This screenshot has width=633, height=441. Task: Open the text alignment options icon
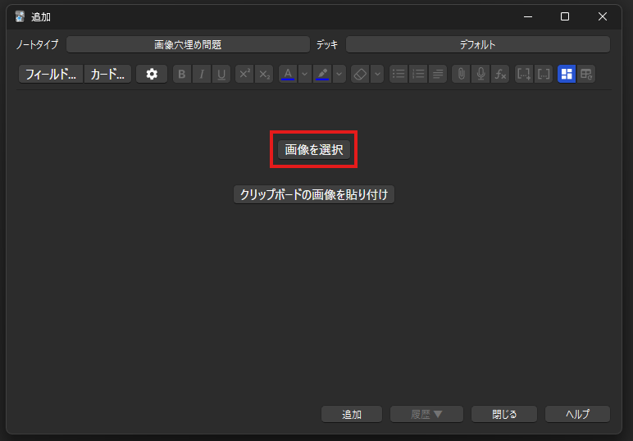point(438,75)
